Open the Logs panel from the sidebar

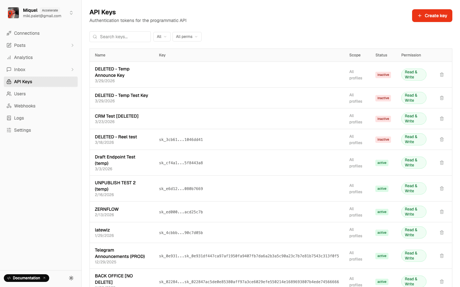click(19, 118)
